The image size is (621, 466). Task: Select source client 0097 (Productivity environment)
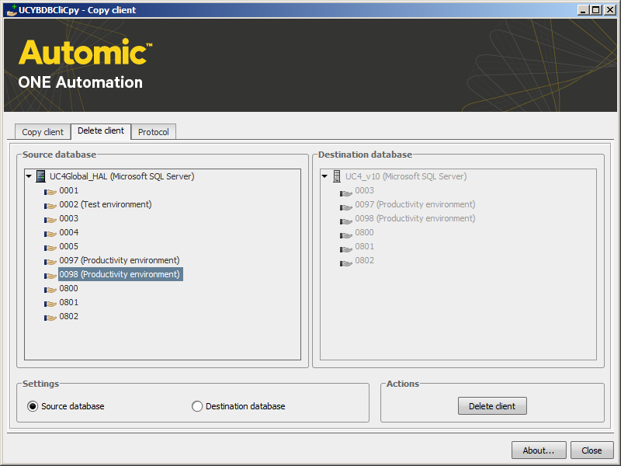120,260
